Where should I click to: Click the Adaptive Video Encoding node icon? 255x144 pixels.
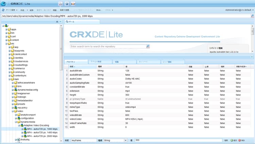[22, 125]
